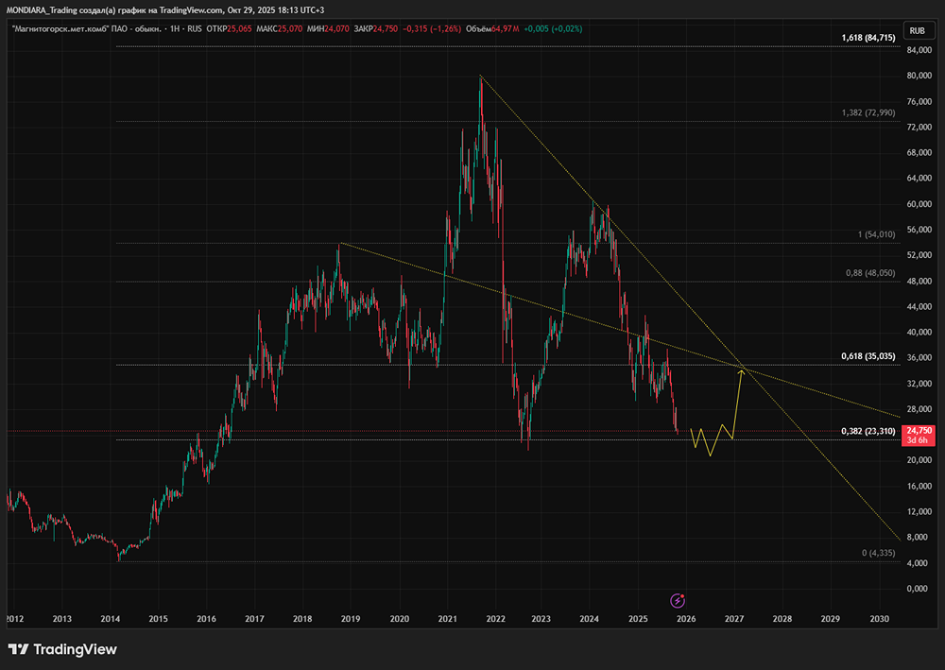The height and width of the screenshot is (670, 945).
Task: Click the 16,000 price axis label
Action: tap(919, 487)
